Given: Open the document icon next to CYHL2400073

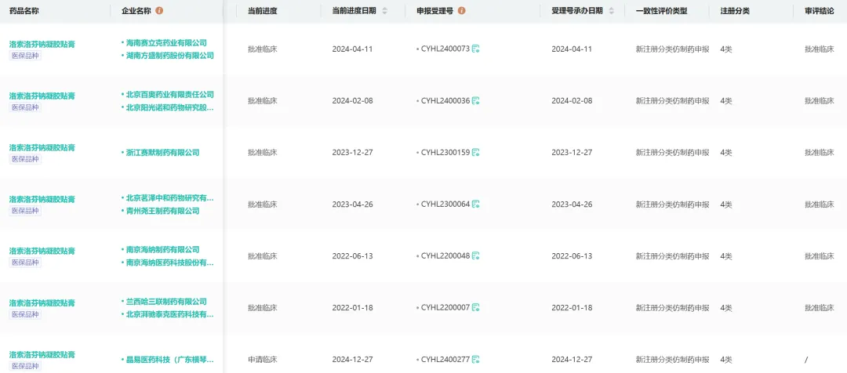Looking at the screenshot, I should point(476,49).
